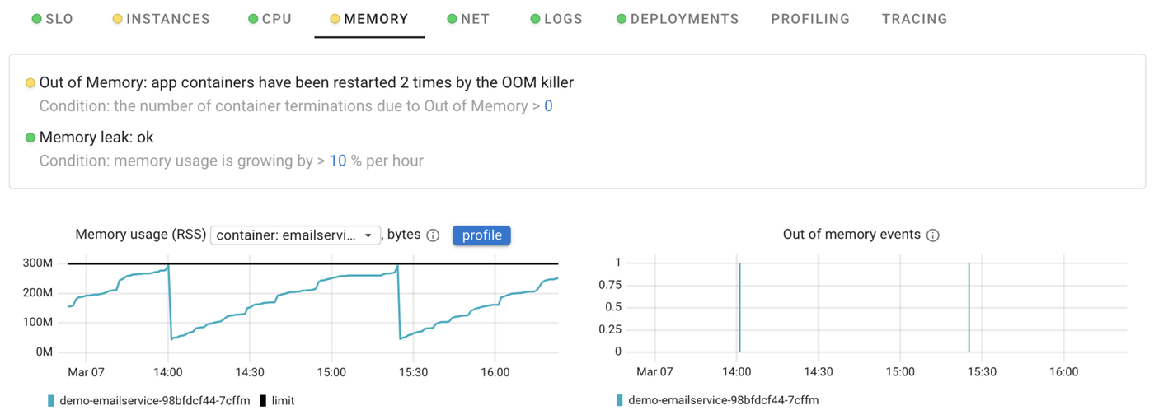Viewport: 1154px width, 415px height.
Task: Edit the memory leak threshold 10
Action: (x=337, y=161)
